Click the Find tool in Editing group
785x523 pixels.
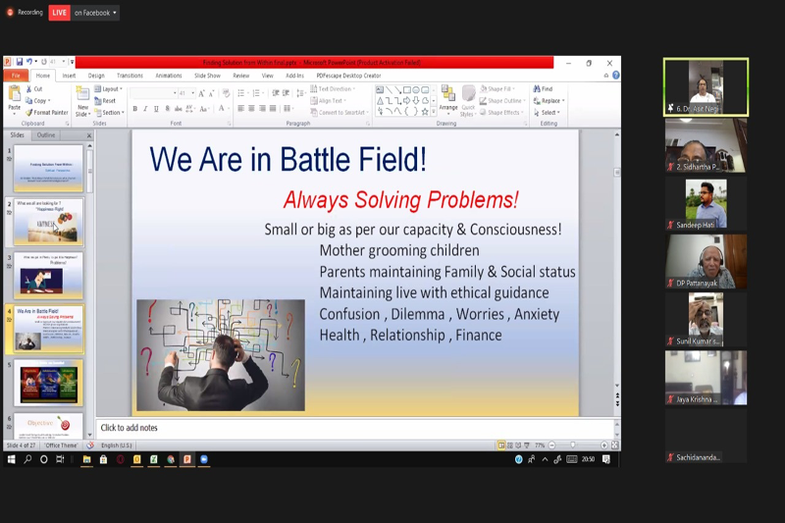543,89
